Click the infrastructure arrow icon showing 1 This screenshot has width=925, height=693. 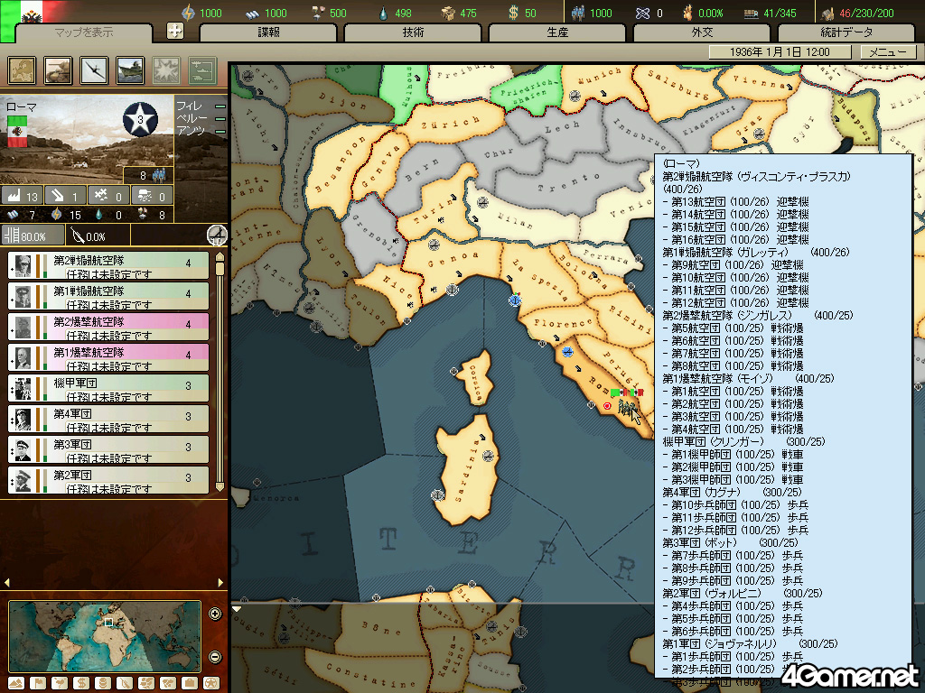[x=57, y=196]
